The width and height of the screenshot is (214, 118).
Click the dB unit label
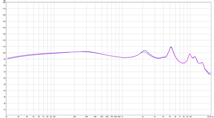(x=4, y=1)
